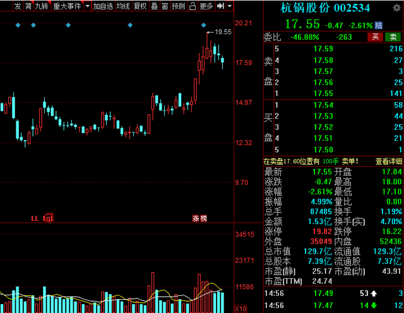Viewport: 404px width, 313px height.
Task: Toggle the padlock lock icon
Action: (x=193, y=6)
